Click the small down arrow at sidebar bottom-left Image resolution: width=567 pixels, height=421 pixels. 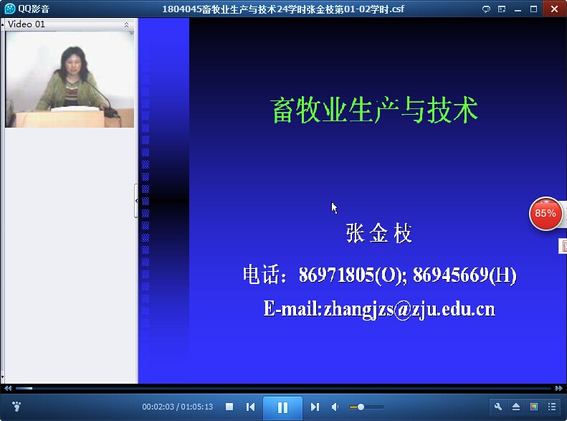(3, 377)
